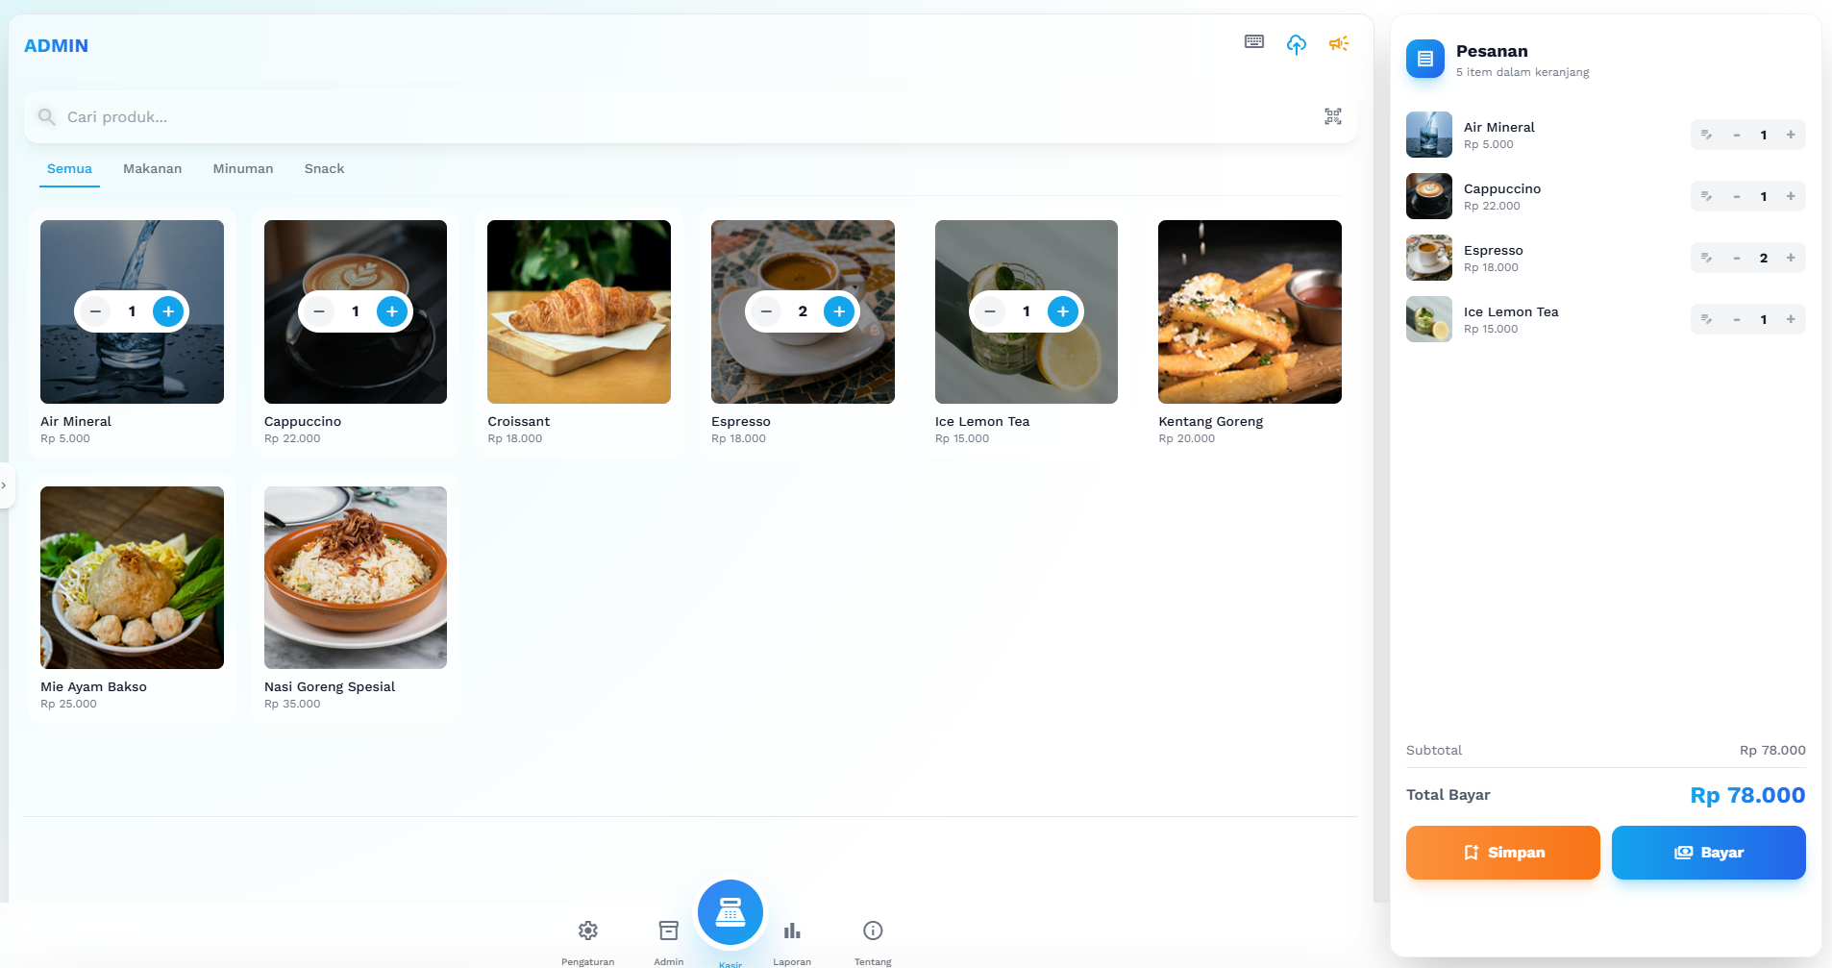
Task: Click '5 item dalam keranjang' text
Action: (x=1523, y=72)
